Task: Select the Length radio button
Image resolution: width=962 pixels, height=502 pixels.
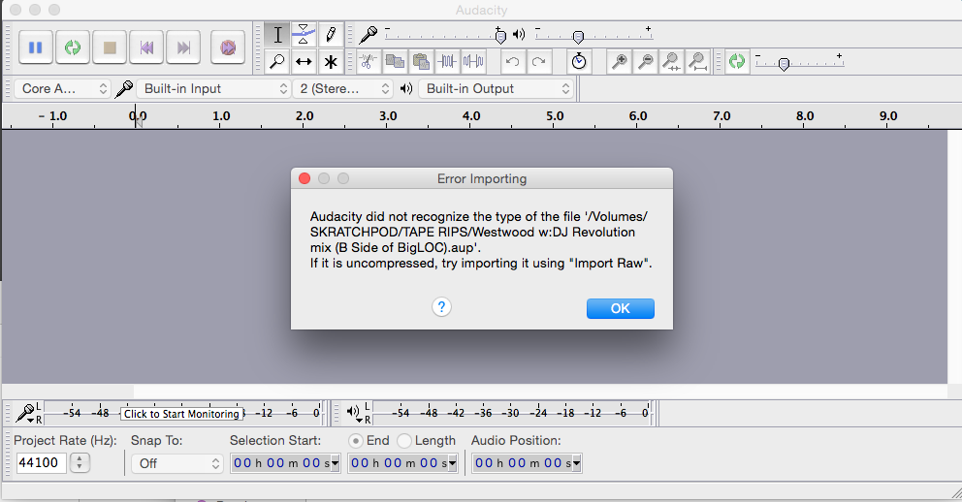Action: [x=404, y=441]
